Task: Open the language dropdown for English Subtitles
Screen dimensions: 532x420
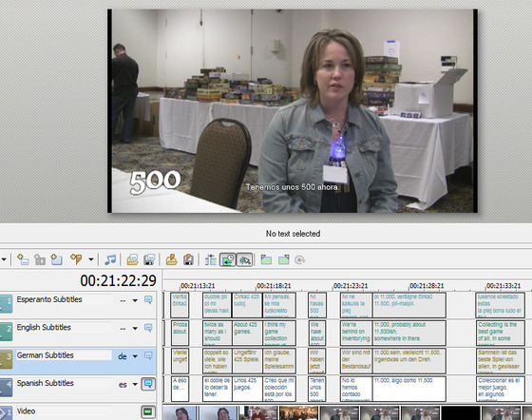Action: pos(135,328)
